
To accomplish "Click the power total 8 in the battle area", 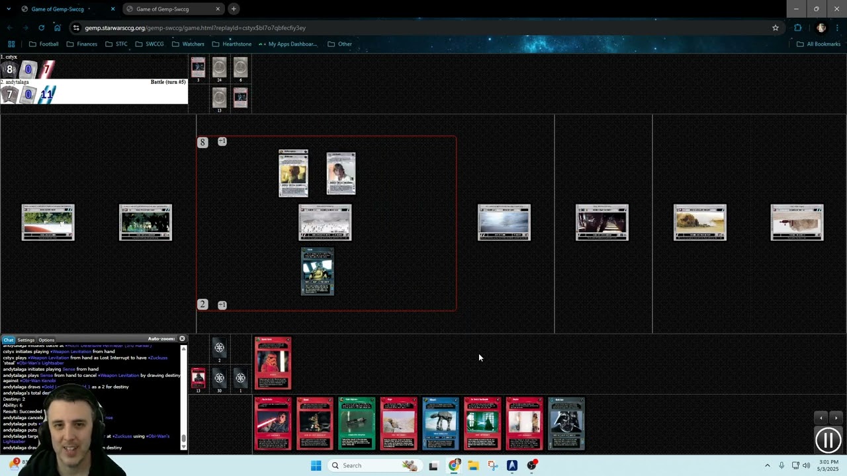I will click(202, 142).
